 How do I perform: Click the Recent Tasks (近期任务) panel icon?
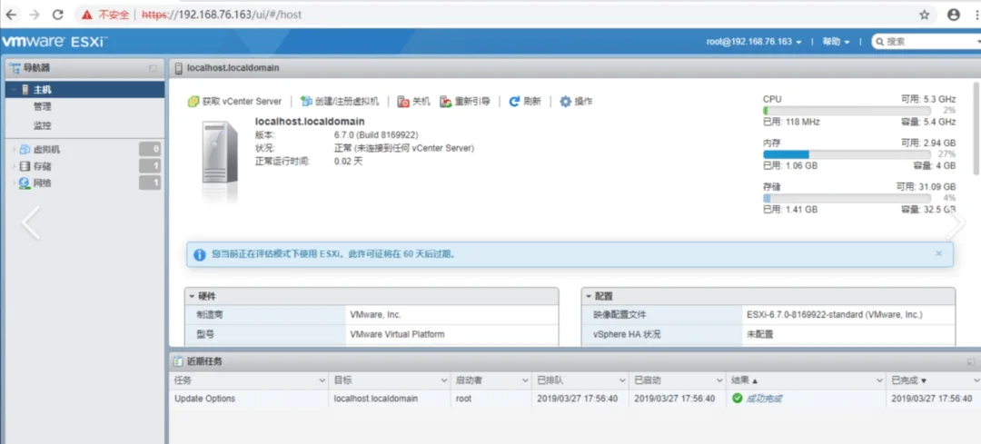click(x=178, y=361)
